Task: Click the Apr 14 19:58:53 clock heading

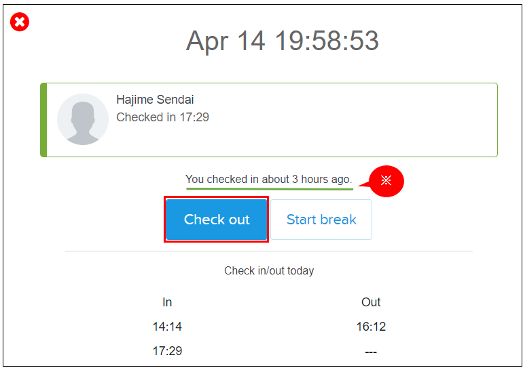Action: [282, 41]
